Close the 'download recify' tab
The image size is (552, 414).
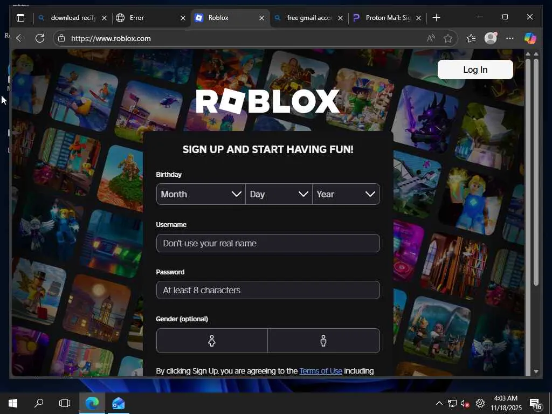click(104, 18)
